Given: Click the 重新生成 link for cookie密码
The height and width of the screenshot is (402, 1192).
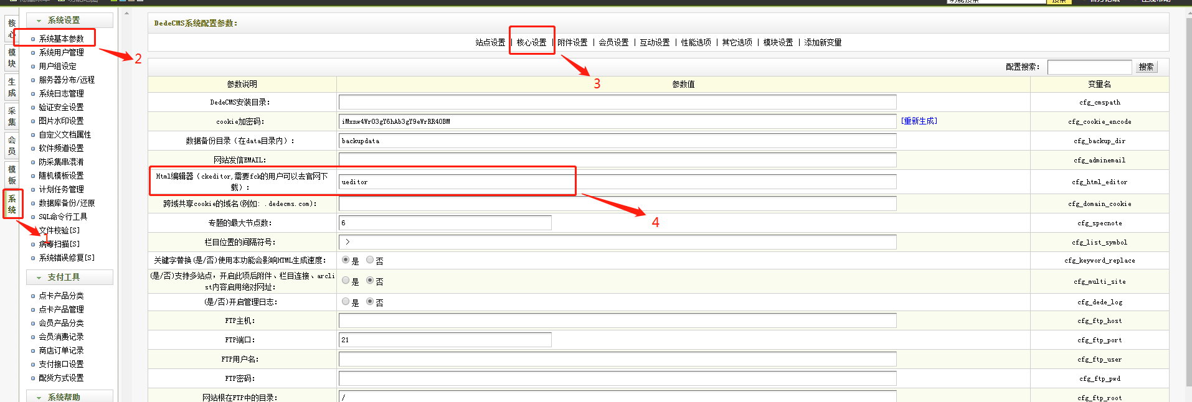Looking at the screenshot, I should tap(919, 121).
